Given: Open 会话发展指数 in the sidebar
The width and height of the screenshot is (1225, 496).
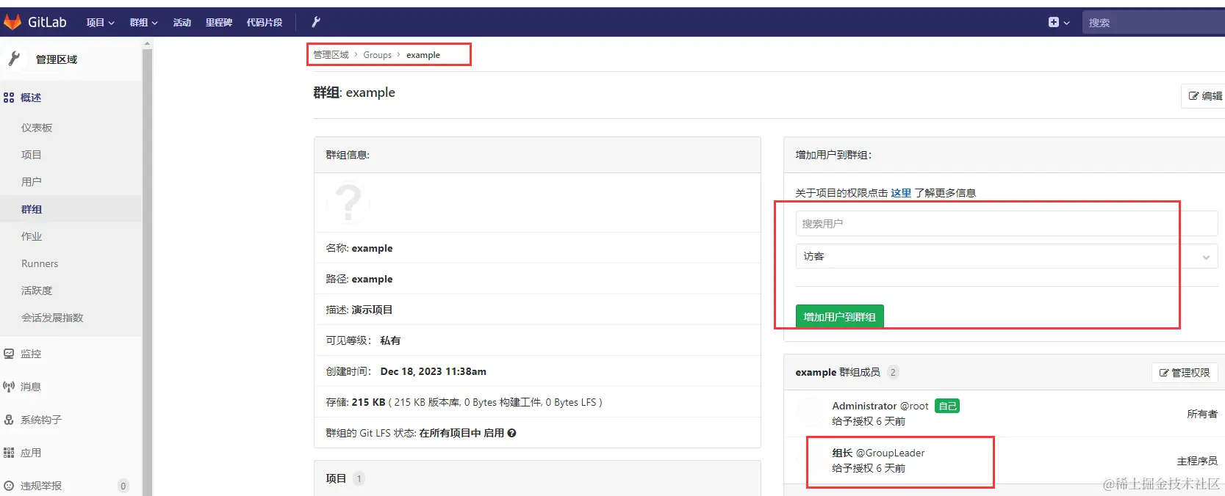Looking at the screenshot, I should tap(52, 318).
